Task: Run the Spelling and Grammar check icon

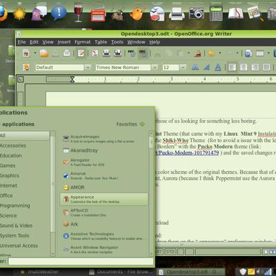Action: coord(132,53)
